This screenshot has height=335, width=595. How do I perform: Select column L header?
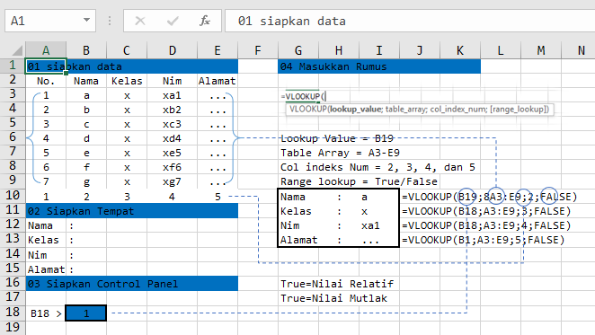[x=500, y=50]
